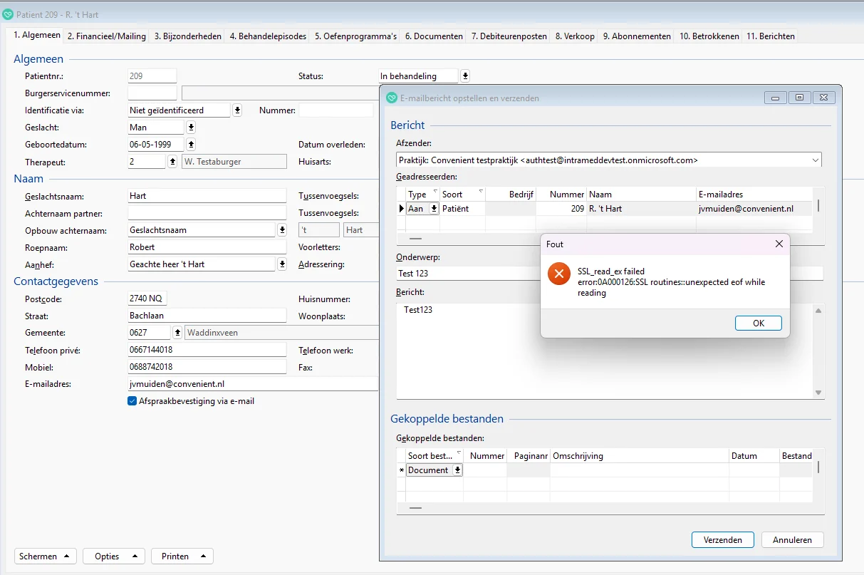Click the 'R. 't Hart' name cell
The width and height of the screenshot is (864, 575).
pos(641,209)
